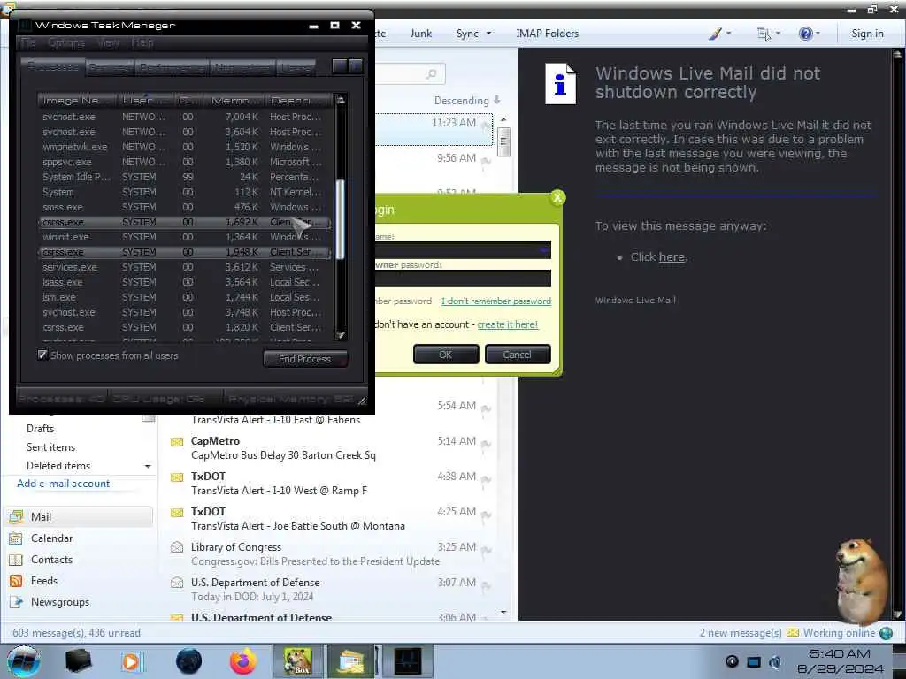Click the Live Mail menus toolbar icon

pyautogui.click(x=764, y=34)
